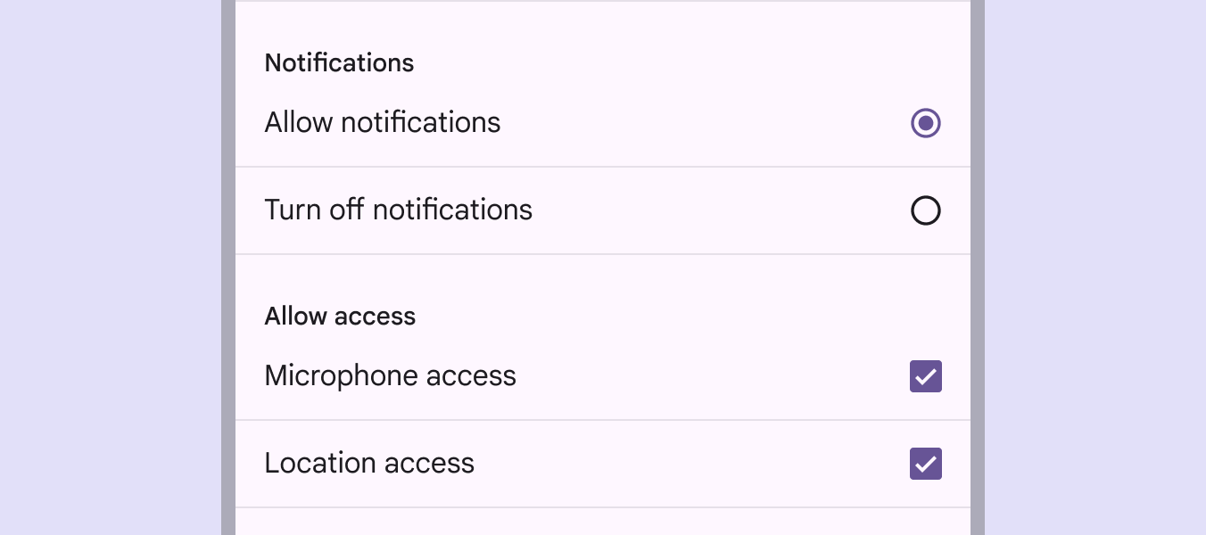Click the 'Allow notifications' label text
This screenshot has height=535, width=1206.
[x=382, y=122]
